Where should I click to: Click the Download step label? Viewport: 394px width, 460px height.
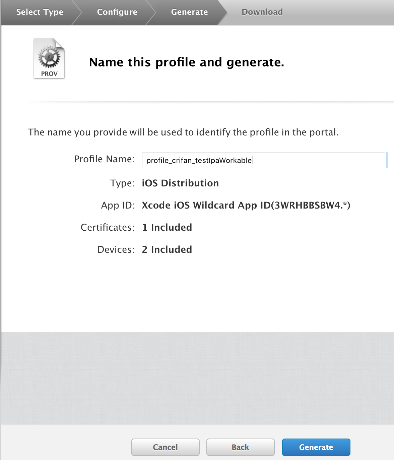262,12
